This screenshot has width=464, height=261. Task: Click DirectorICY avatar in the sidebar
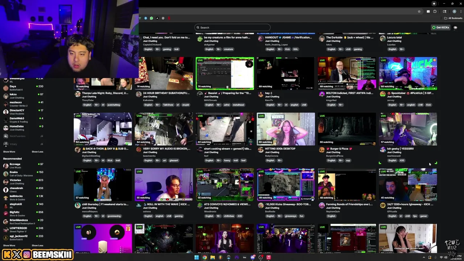6,112
